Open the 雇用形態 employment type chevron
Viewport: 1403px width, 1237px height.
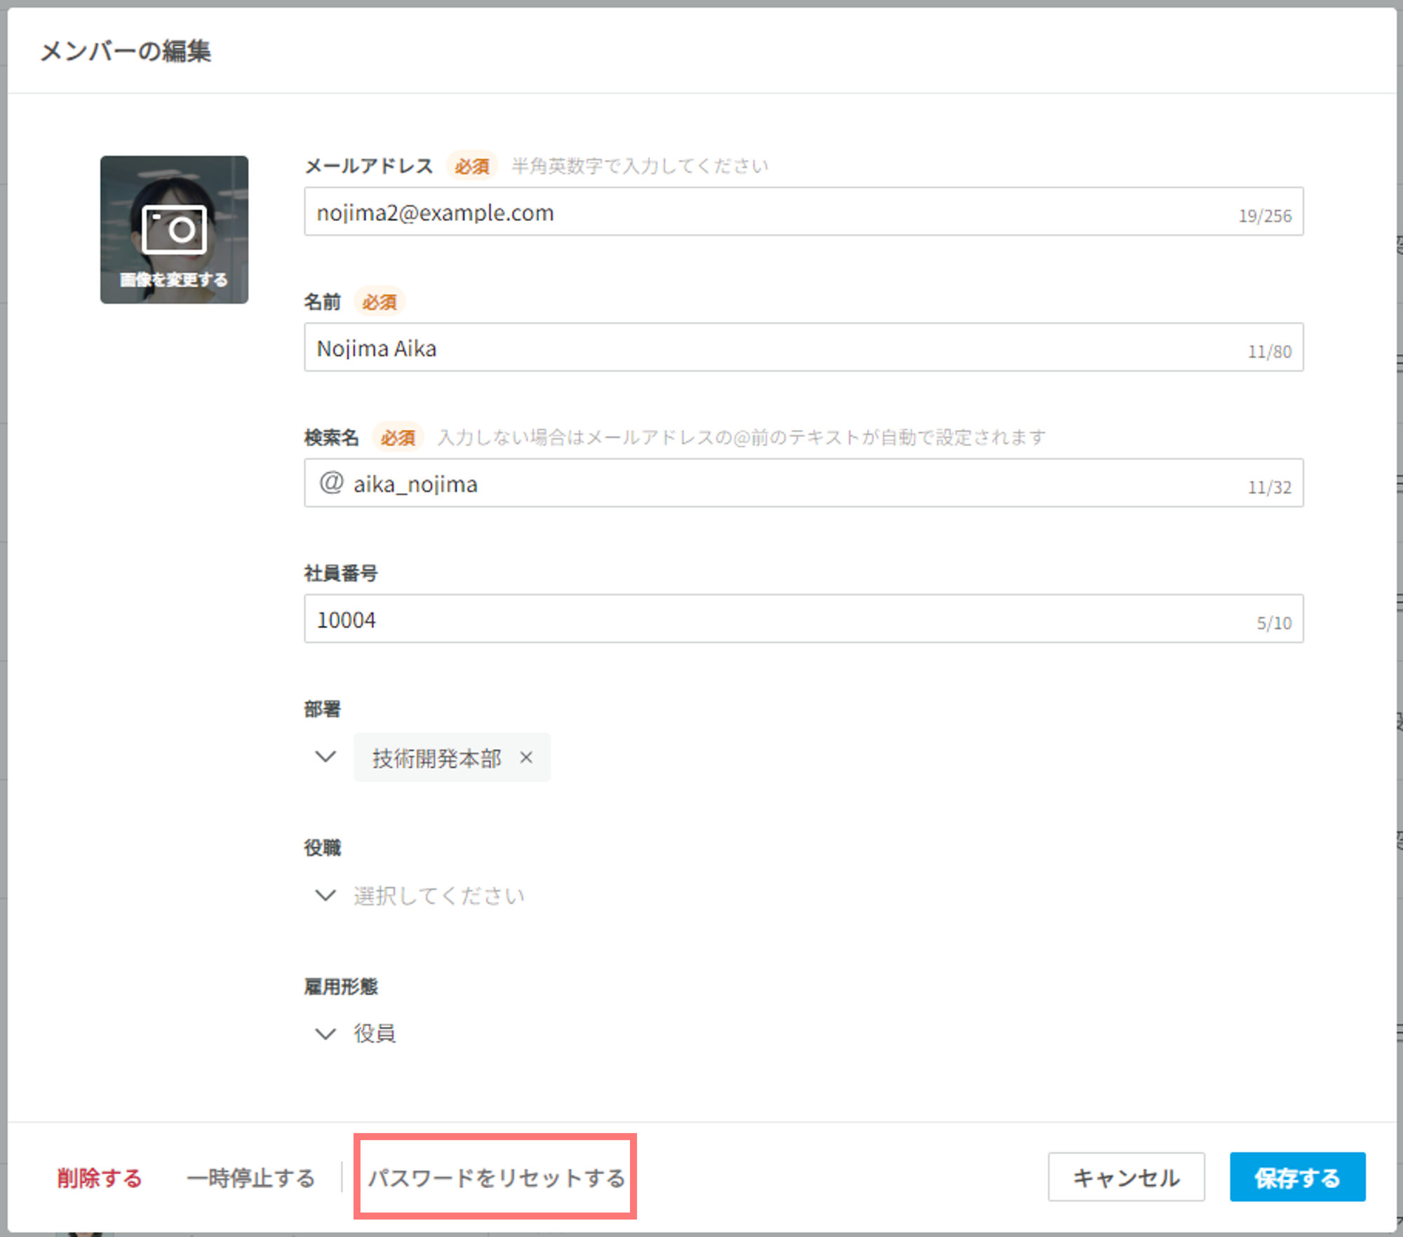(325, 1034)
